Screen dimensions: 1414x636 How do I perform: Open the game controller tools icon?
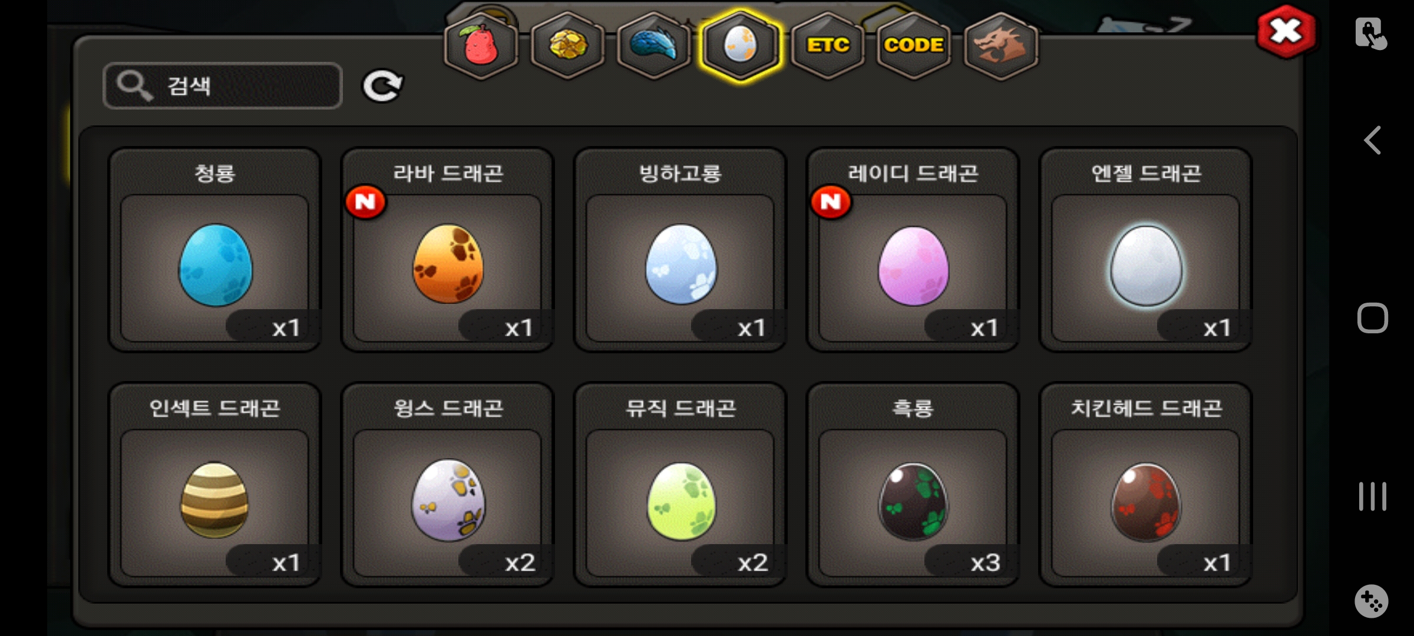pos(1372,601)
